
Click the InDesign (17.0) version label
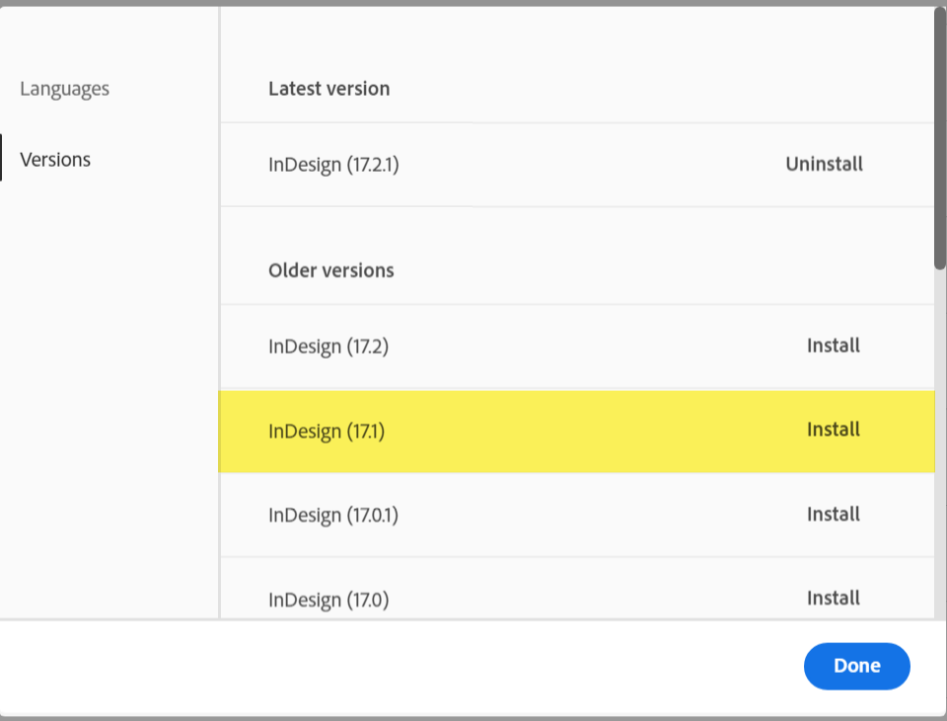coord(328,599)
